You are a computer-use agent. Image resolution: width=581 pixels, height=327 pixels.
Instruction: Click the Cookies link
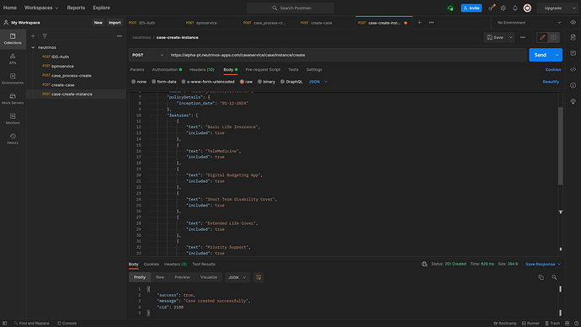[553, 70]
